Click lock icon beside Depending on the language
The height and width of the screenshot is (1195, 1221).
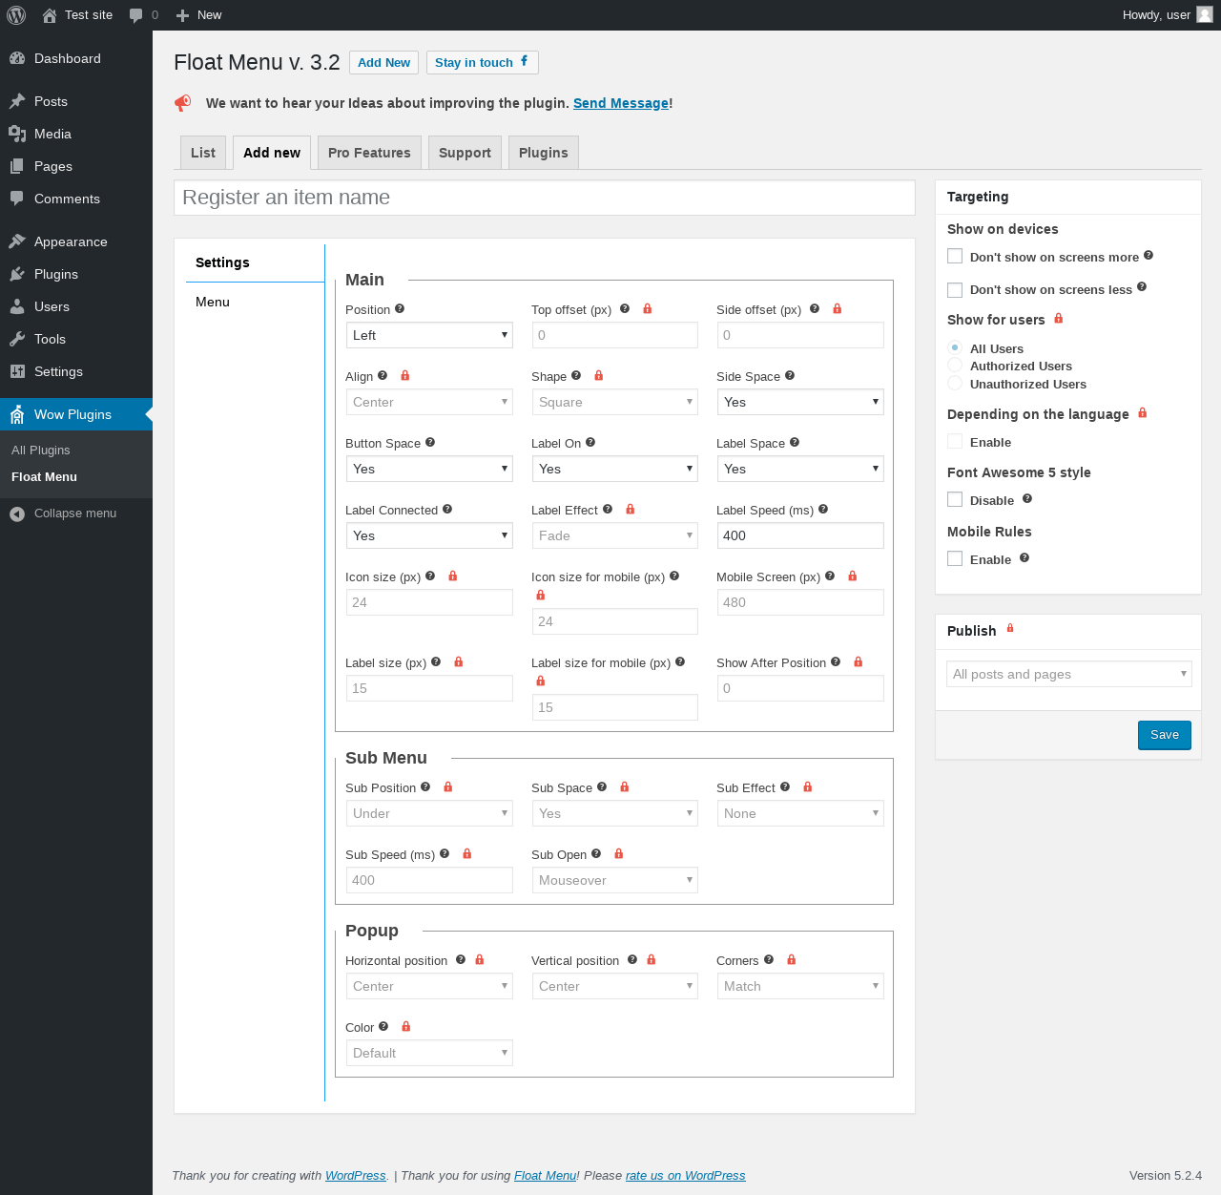[x=1143, y=412]
